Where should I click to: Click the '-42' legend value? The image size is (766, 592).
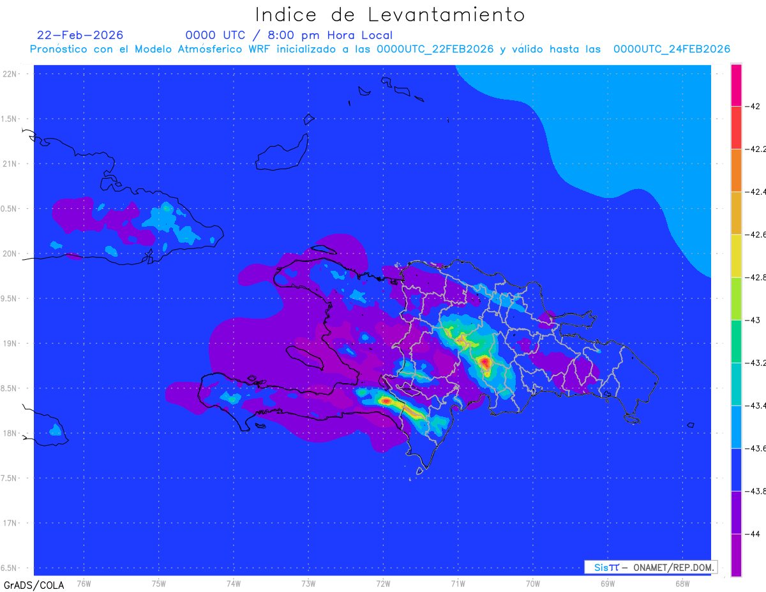[x=753, y=107]
